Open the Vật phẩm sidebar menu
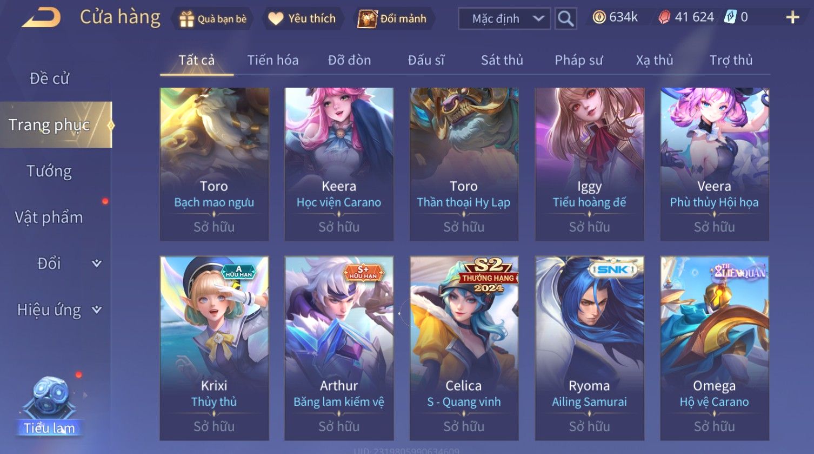 click(49, 218)
